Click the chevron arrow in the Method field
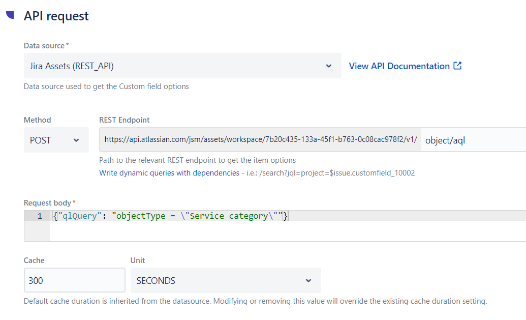Image resolution: width=526 pixels, height=320 pixels. (x=76, y=140)
